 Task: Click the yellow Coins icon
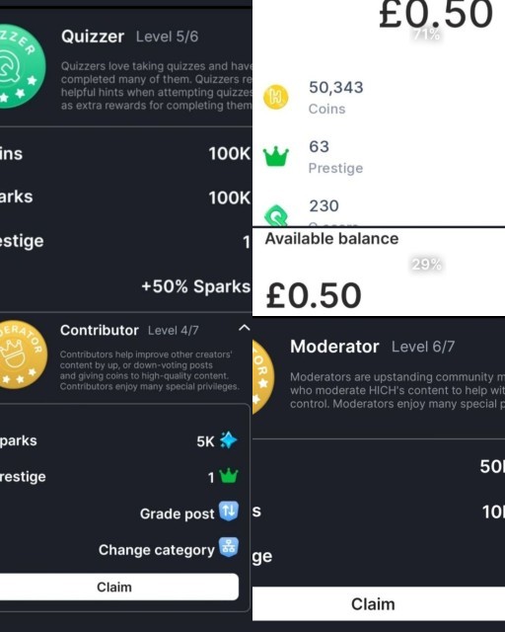click(x=276, y=97)
